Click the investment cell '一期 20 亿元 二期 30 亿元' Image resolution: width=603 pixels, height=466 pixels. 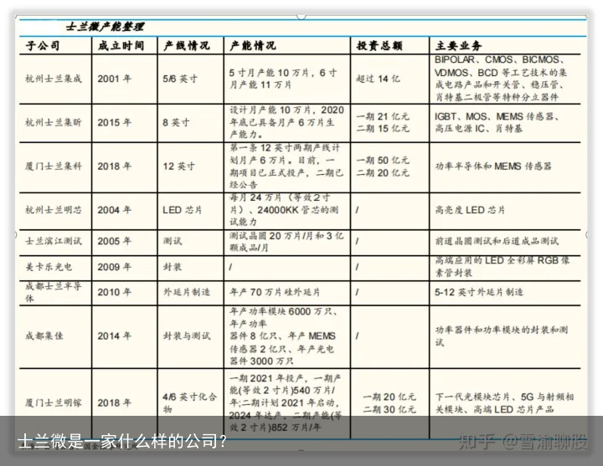tap(389, 402)
